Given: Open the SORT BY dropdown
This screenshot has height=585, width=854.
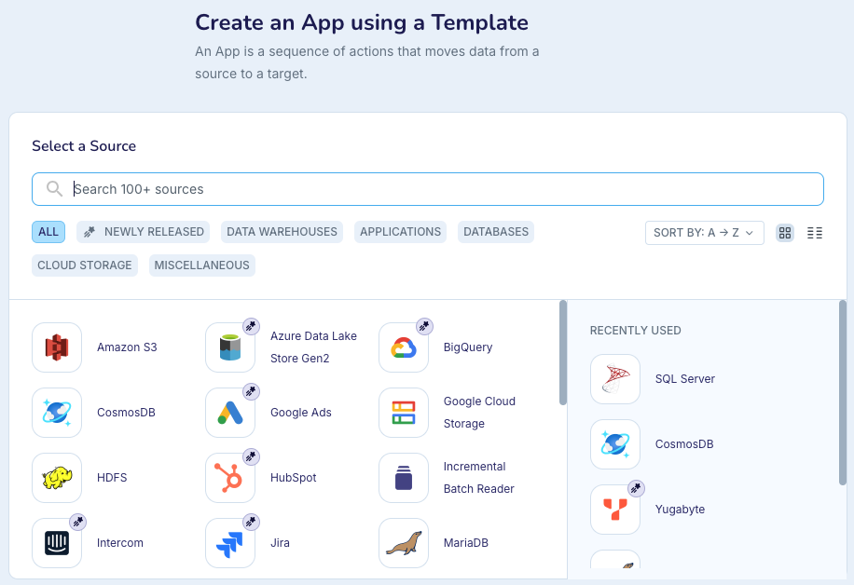Looking at the screenshot, I should (705, 233).
